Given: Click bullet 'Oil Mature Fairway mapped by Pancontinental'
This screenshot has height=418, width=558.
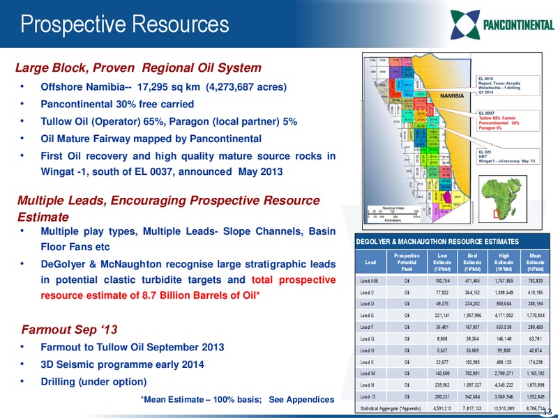Looking at the screenshot, I should [x=151, y=139].
